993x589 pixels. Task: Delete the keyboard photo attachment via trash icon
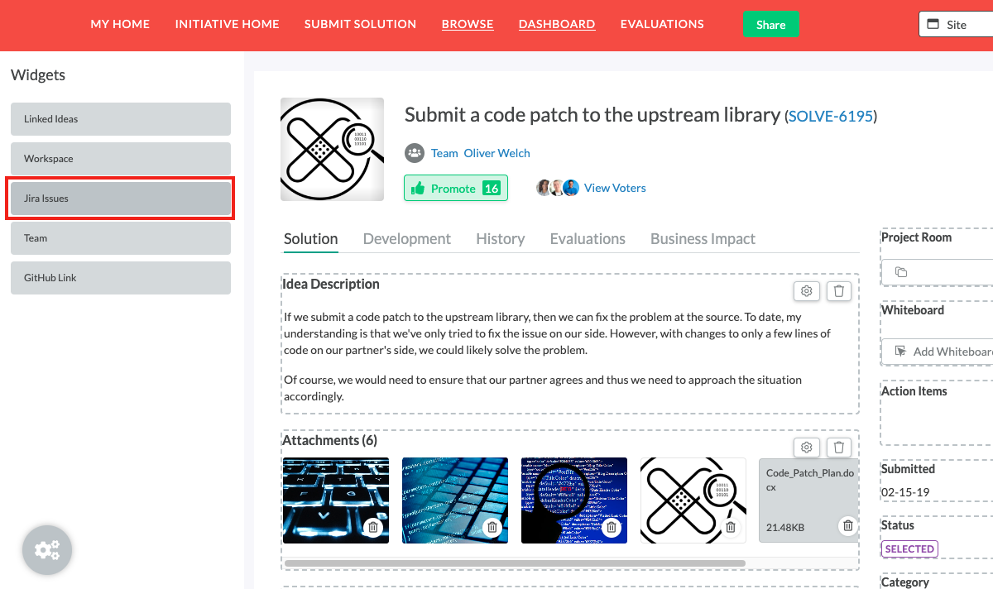point(373,527)
